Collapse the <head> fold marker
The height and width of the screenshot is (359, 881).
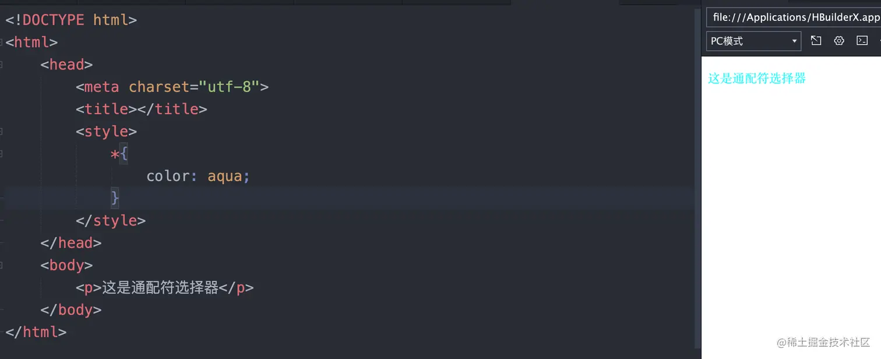click(2, 65)
